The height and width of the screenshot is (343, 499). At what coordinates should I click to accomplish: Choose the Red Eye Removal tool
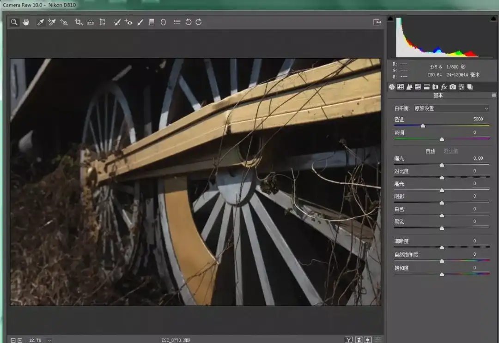[128, 22]
